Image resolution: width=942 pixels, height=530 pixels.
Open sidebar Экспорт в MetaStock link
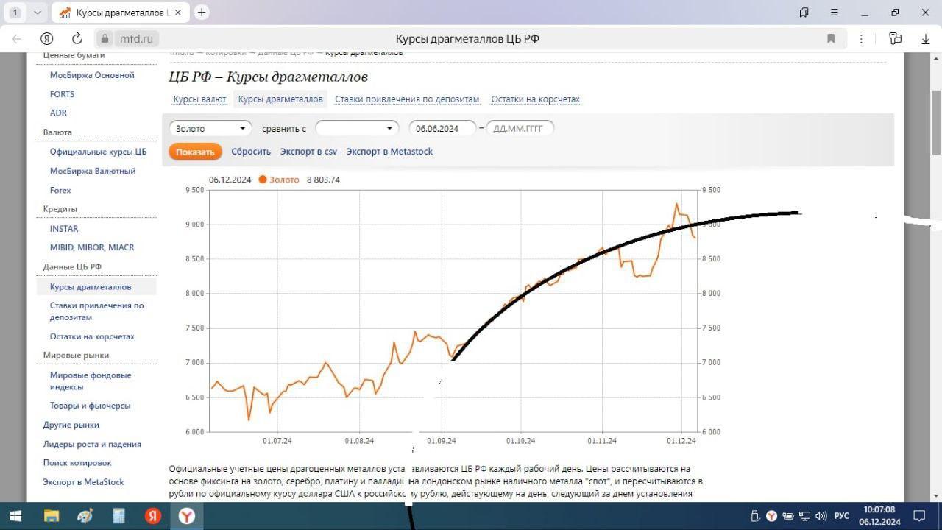(83, 482)
